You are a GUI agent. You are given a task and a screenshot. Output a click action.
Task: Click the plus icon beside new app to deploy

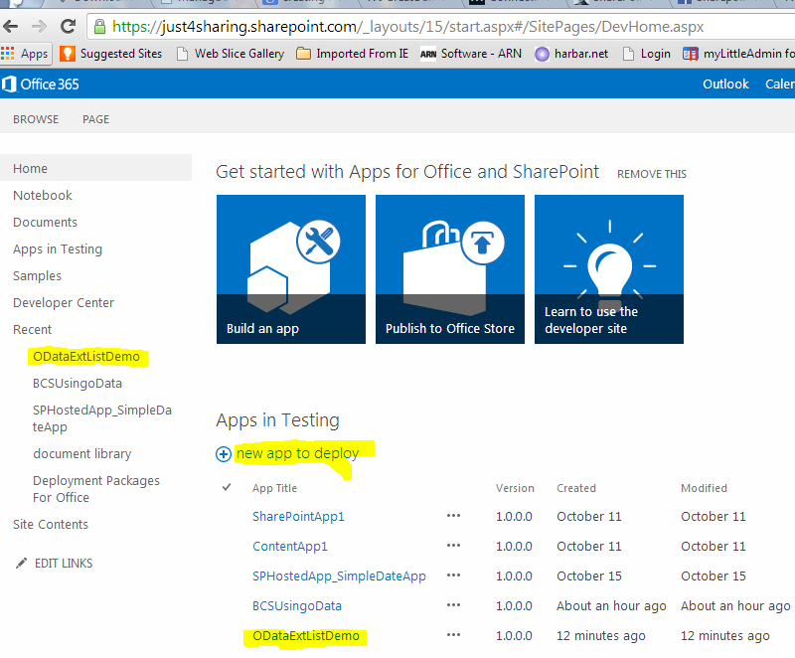(x=223, y=453)
